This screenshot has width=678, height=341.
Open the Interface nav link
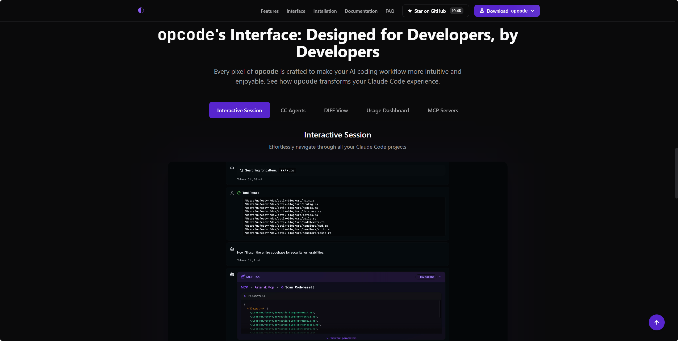click(x=296, y=11)
